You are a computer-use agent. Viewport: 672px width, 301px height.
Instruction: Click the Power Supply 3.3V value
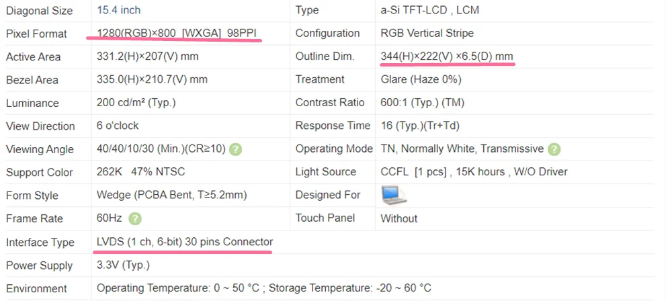pyautogui.click(x=124, y=265)
